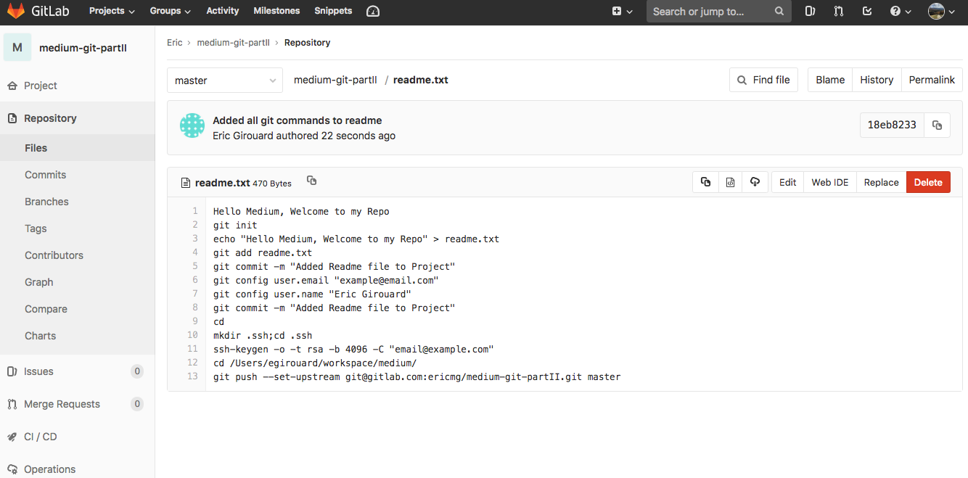Click the project avatar letter M
The image size is (968, 478).
coord(17,48)
